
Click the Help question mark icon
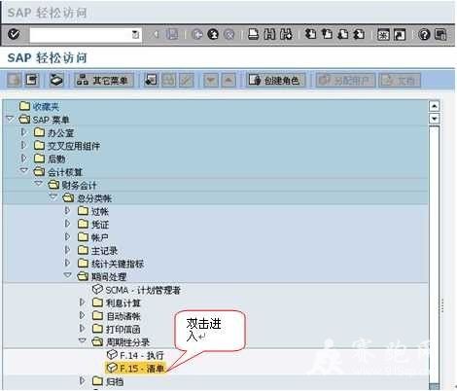[424, 34]
